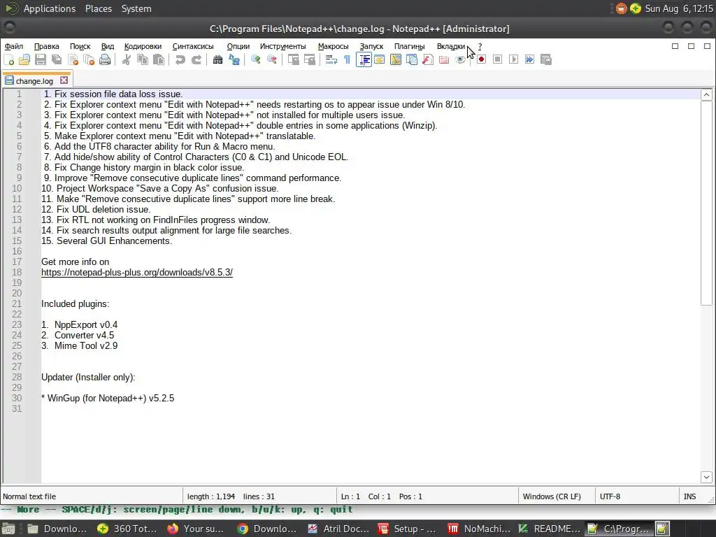The image size is (716, 537).
Task: Start macro recording with the red dot icon
Action: click(x=481, y=59)
